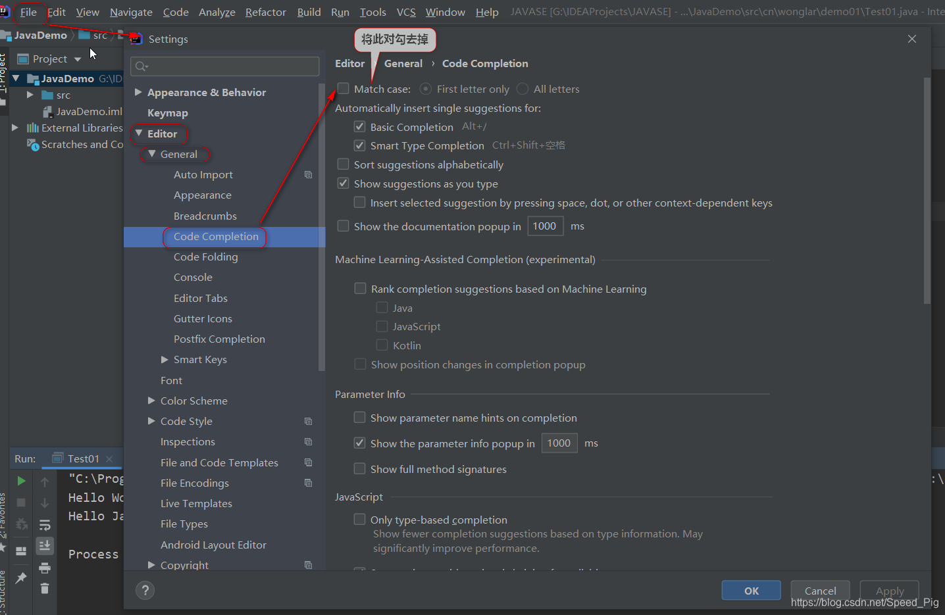945x615 pixels.
Task: Click the Help question mark button
Action: pyautogui.click(x=145, y=590)
